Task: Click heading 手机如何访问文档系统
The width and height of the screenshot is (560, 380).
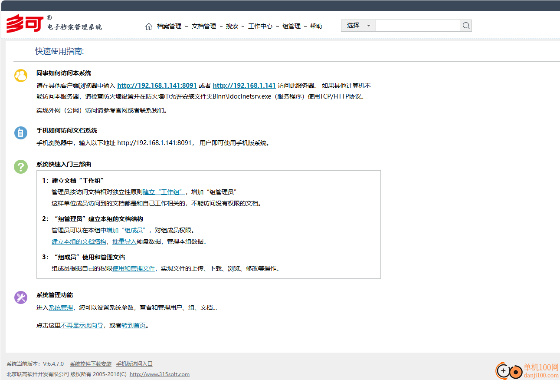Action: pos(67,130)
